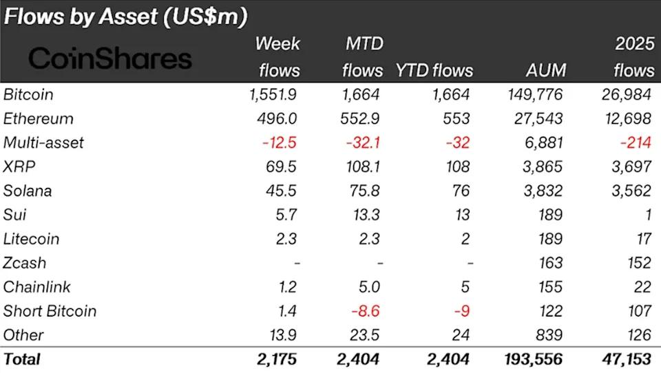This screenshot has height=373, width=661.
Task: Click the Multi-asset row label
Action: pyautogui.click(x=43, y=142)
